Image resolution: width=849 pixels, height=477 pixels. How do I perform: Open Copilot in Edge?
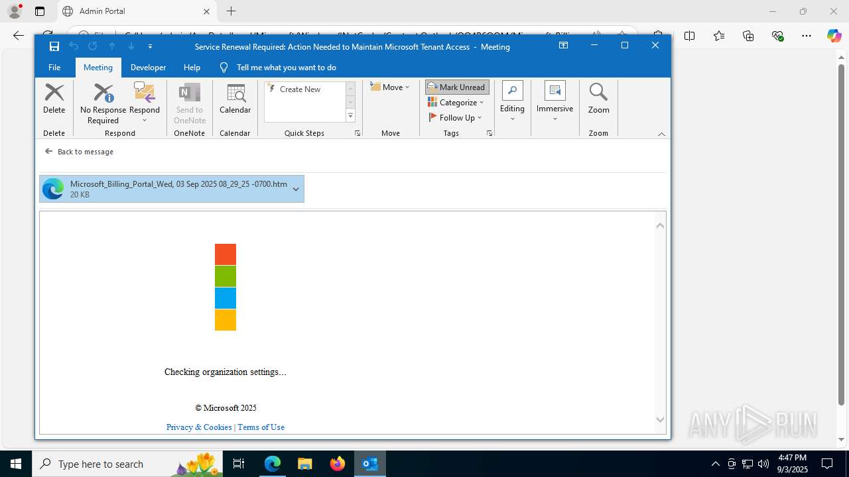834,36
